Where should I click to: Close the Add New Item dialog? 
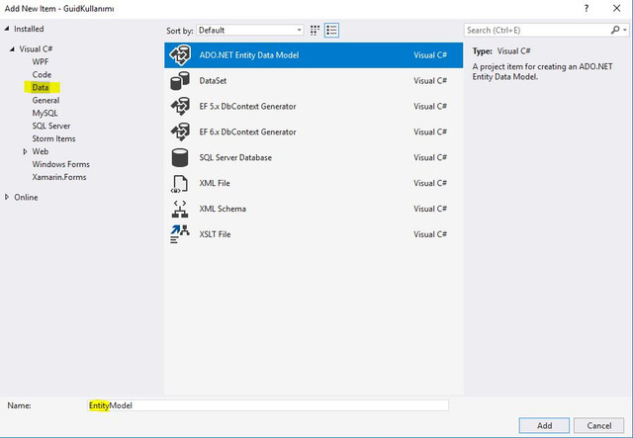[616, 8]
